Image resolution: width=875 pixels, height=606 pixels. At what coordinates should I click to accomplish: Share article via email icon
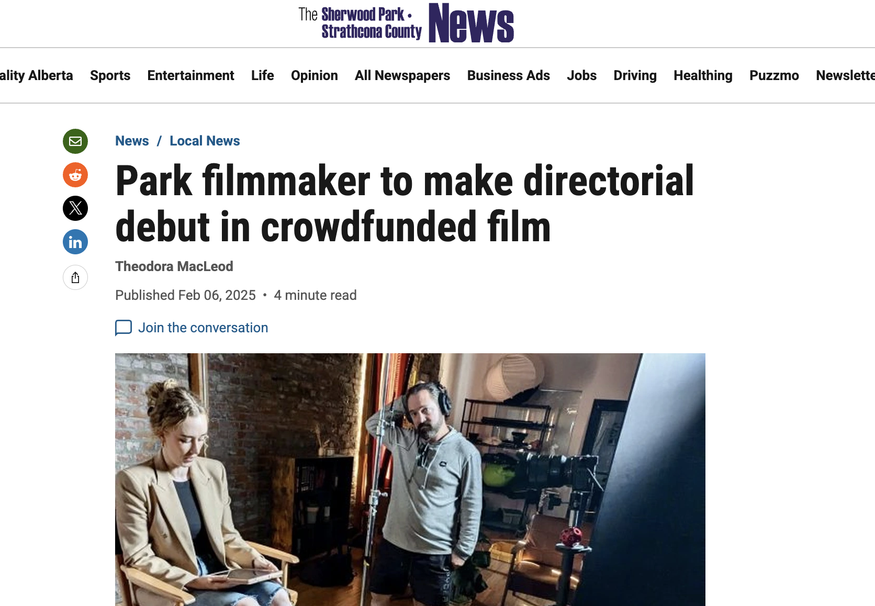click(x=75, y=141)
